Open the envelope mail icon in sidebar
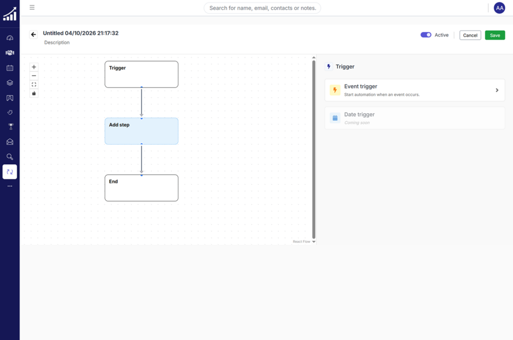513x340 pixels. (10, 142)
